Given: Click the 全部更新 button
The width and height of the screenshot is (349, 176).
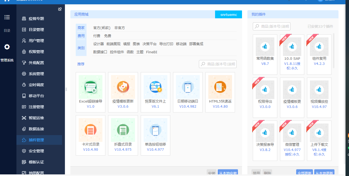Looking at the screenshot, I should 304,173.
